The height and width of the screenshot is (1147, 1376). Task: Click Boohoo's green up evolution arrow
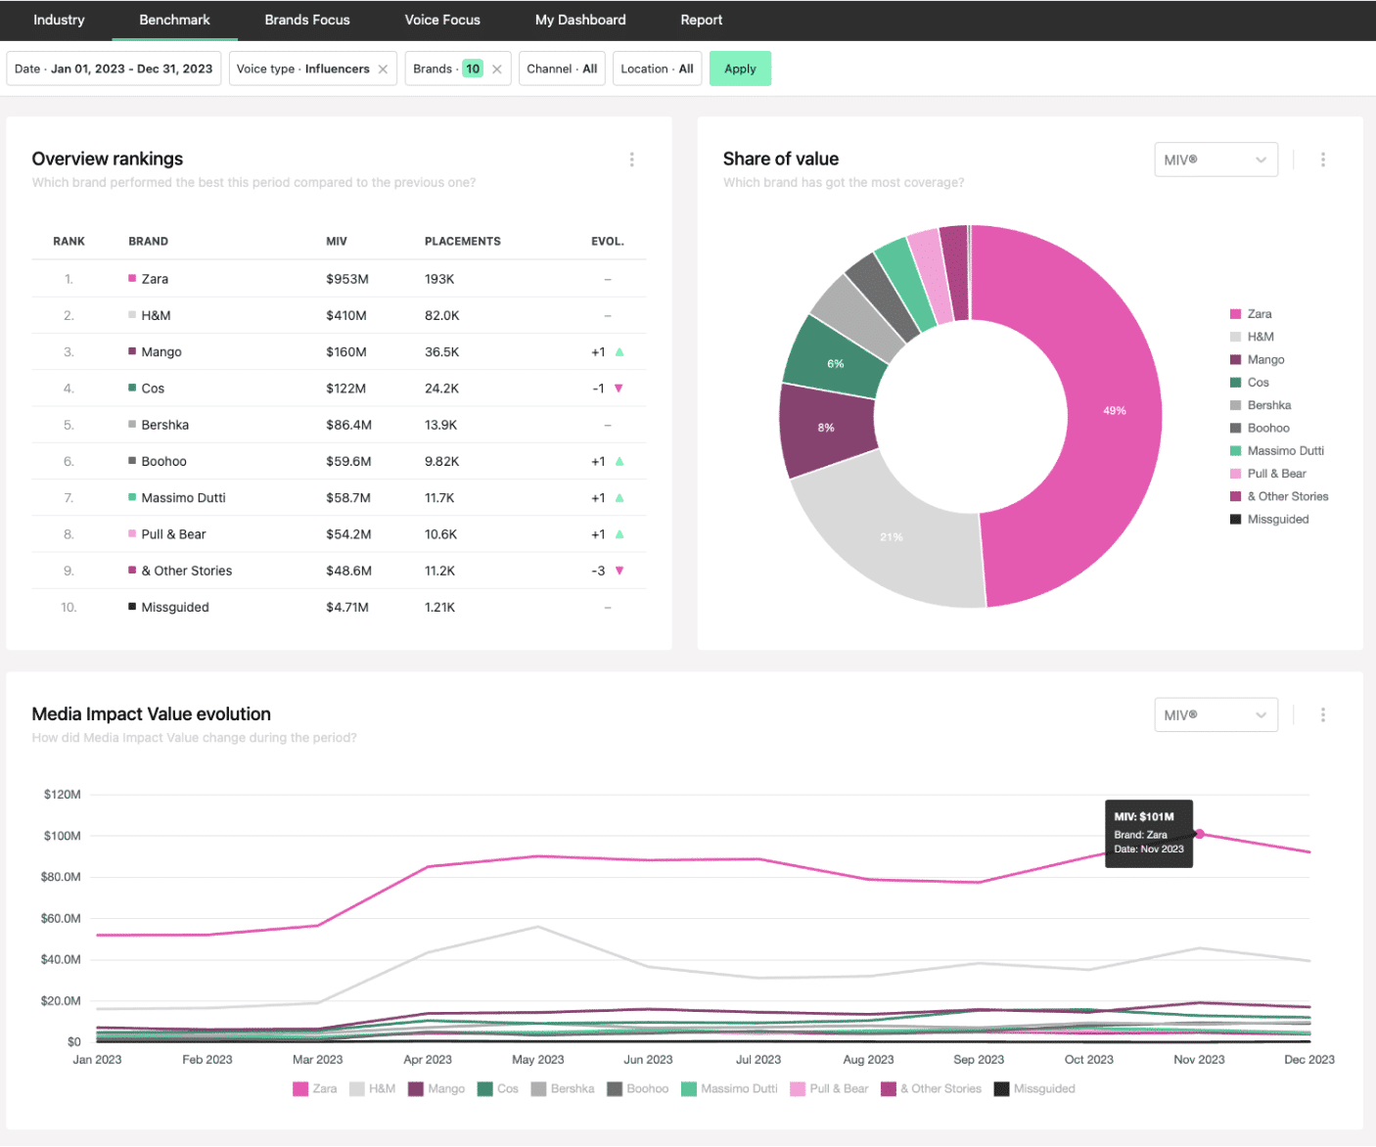(x=619, y=461)
